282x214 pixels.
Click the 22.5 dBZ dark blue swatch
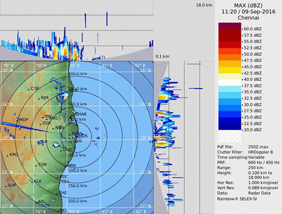[230, 120]
